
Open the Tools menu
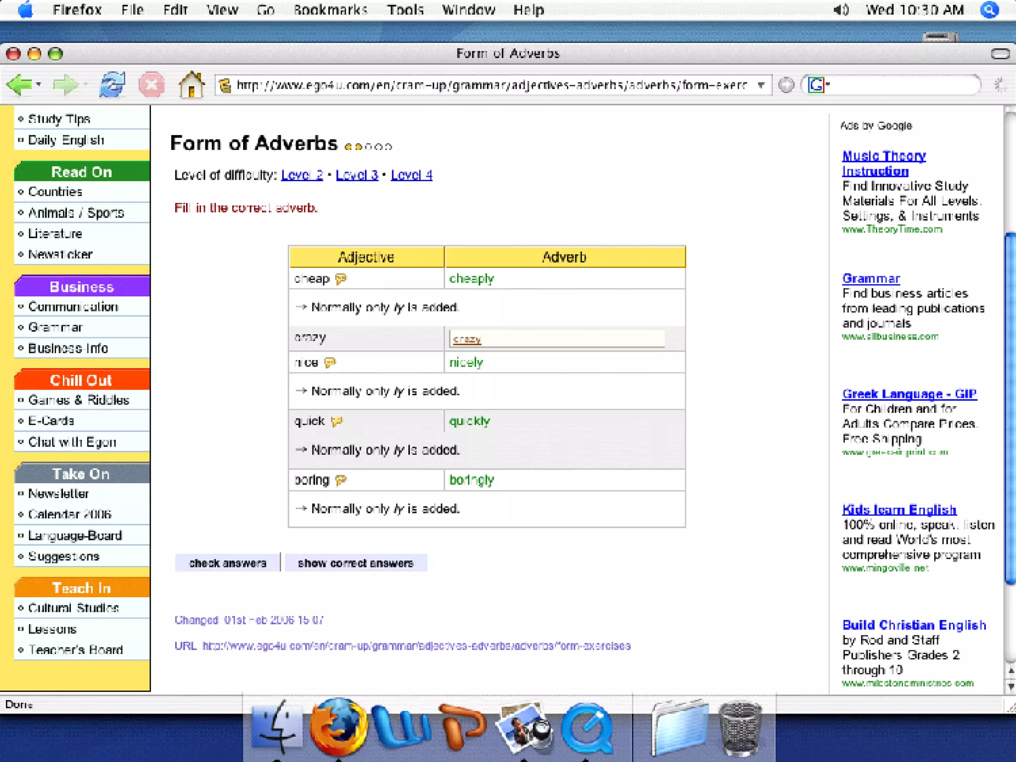pos(405,10)
